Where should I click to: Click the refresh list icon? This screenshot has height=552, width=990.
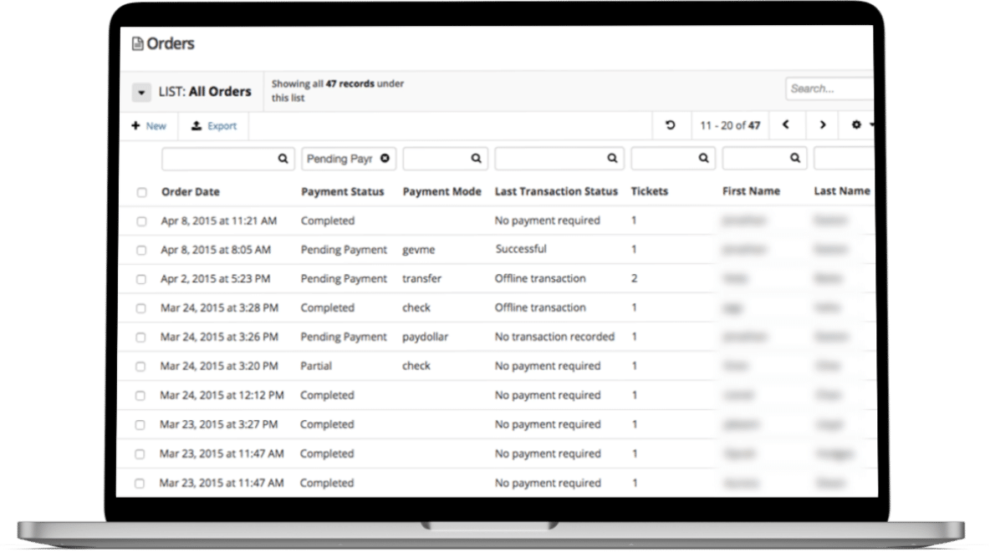670,125
